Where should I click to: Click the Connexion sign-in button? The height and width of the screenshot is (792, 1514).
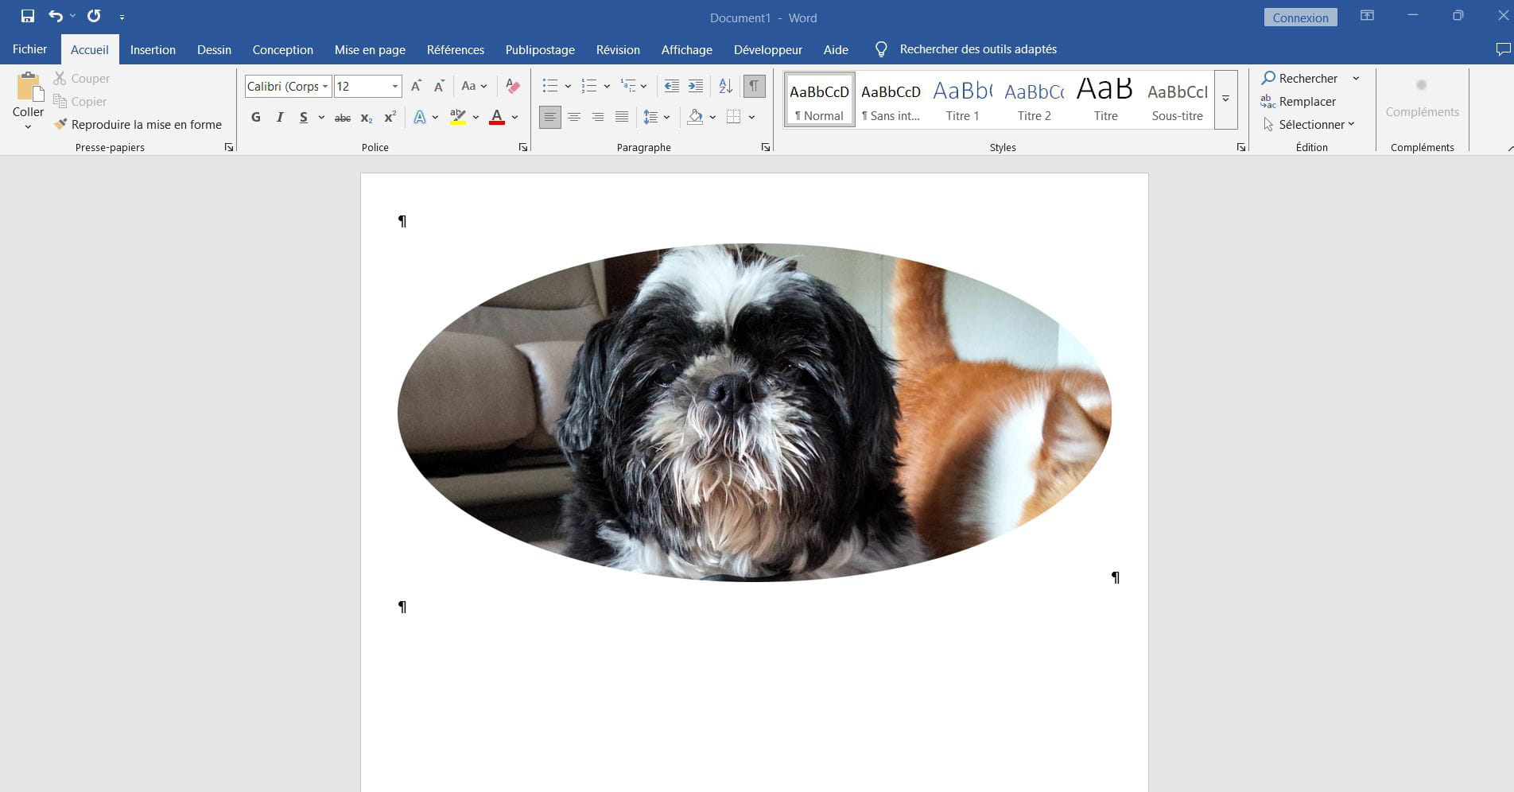1300,17
